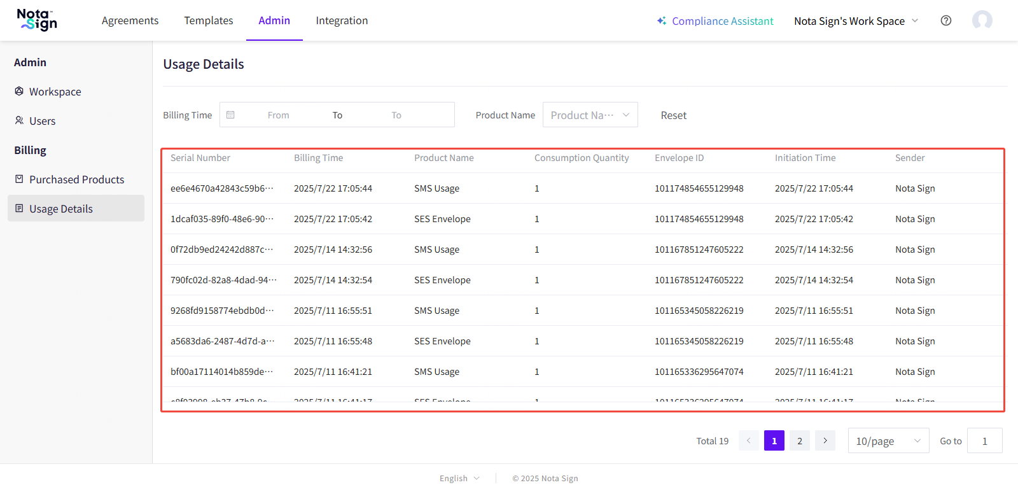The height and width of the screenshot is (492, 1018).
Task: Expand the Product Name dropdown
Action: [x=590, y=115]
